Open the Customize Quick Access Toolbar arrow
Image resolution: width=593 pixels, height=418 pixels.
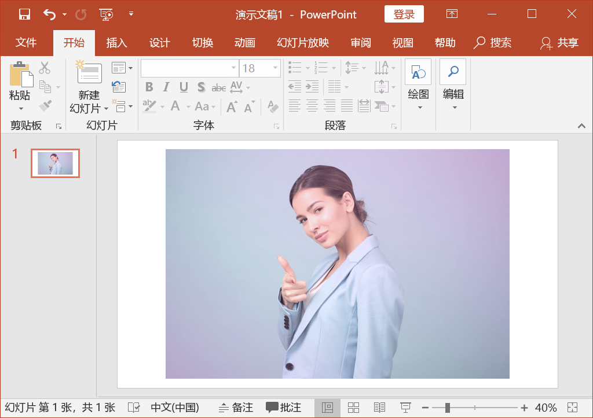click(x=131, y=14)
